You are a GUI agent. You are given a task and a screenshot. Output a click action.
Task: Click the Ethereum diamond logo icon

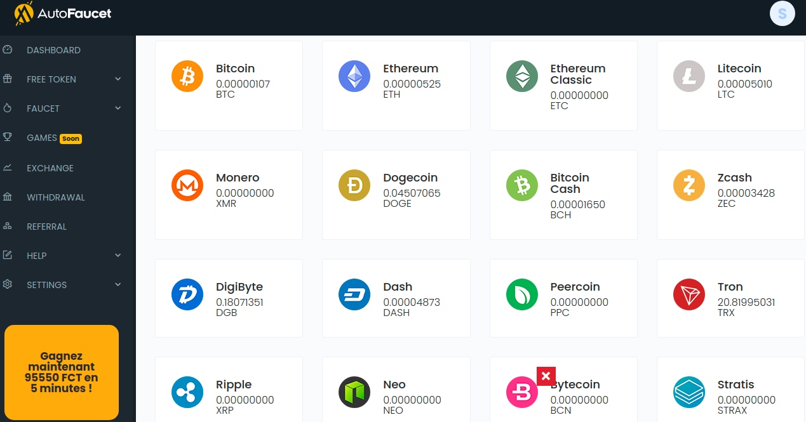click(x=354, y=77)
